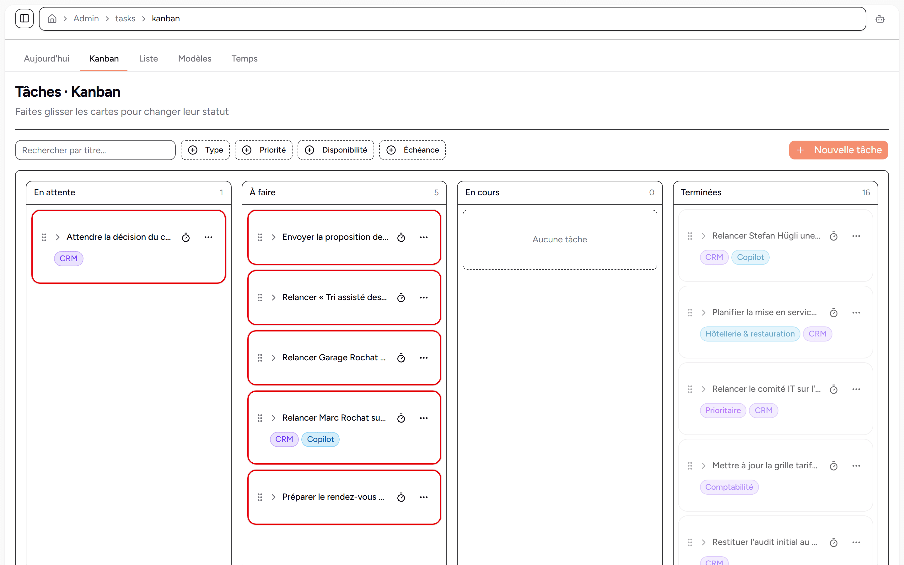Toggle the sidebar panel icon
The image size is (904, 565).
point(24,18)
